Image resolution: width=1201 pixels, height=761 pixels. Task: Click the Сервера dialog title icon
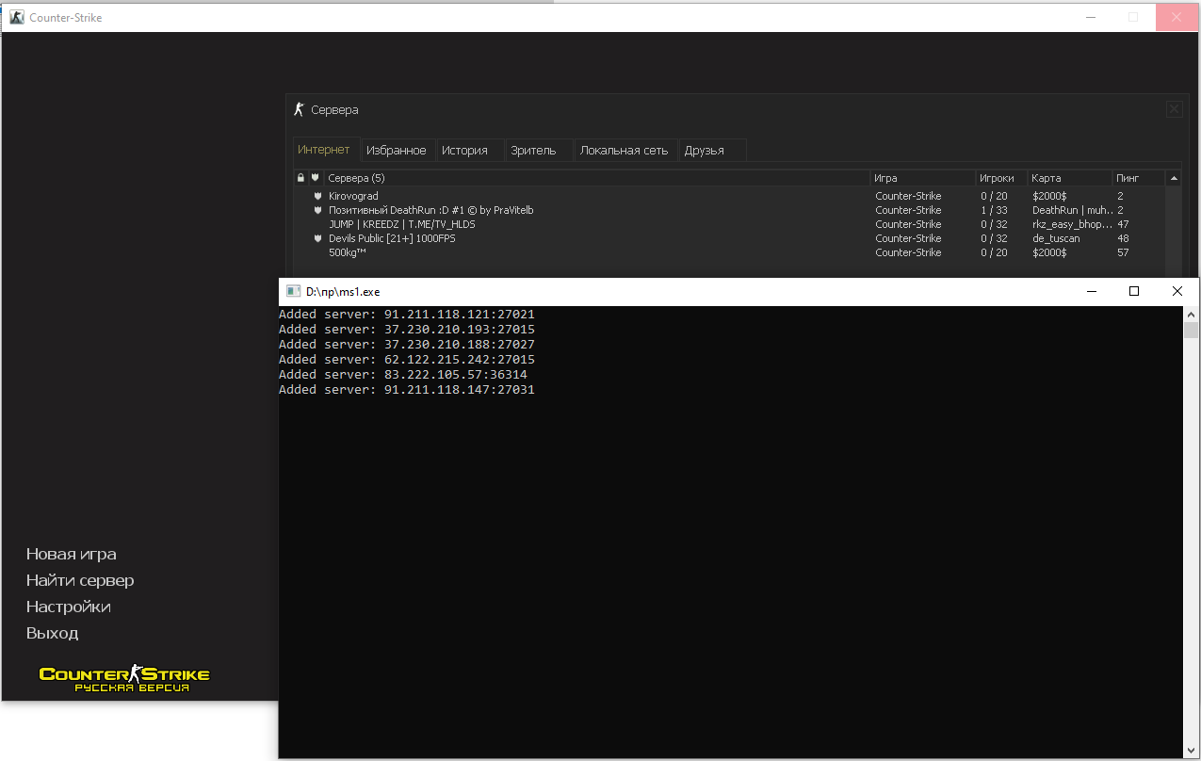(300, 109)
